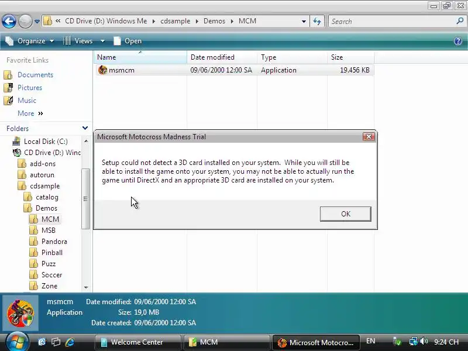Close the Motocross Madness Trial dialog

[369, 137]
